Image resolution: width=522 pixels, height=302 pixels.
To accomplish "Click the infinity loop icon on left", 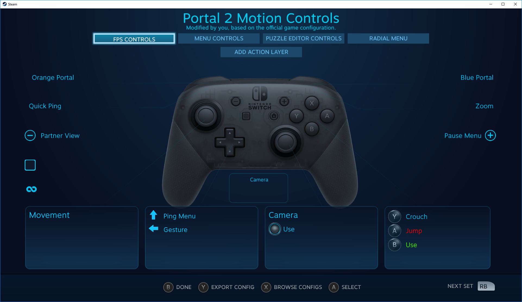I will click(31, 189).
